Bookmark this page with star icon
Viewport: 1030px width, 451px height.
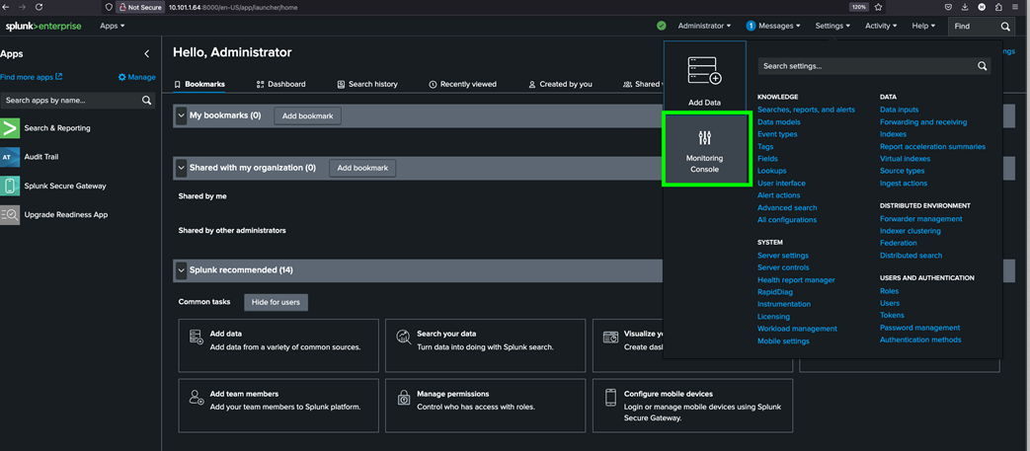click(877, 7)
